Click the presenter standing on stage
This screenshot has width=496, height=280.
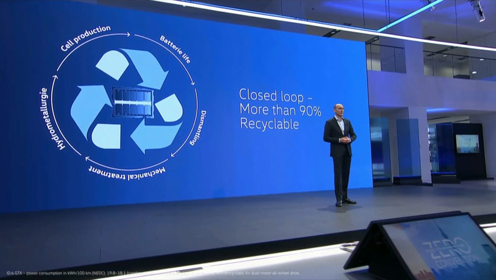(x=340, y=155)
